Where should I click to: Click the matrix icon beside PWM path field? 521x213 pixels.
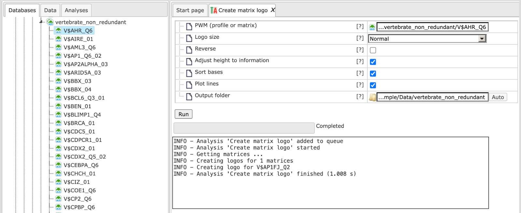[372, 27]
